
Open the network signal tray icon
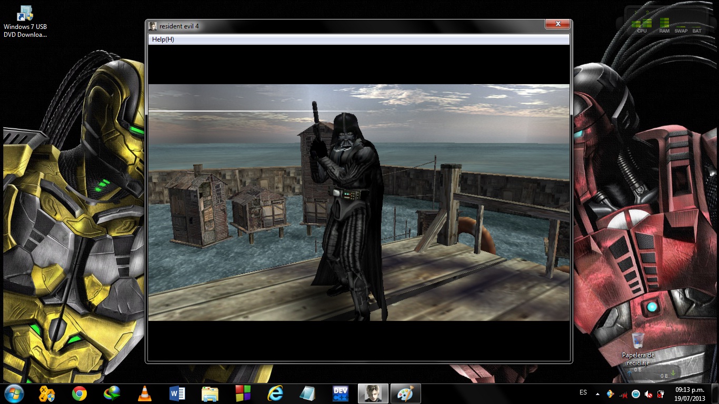(x=624, y=394)
